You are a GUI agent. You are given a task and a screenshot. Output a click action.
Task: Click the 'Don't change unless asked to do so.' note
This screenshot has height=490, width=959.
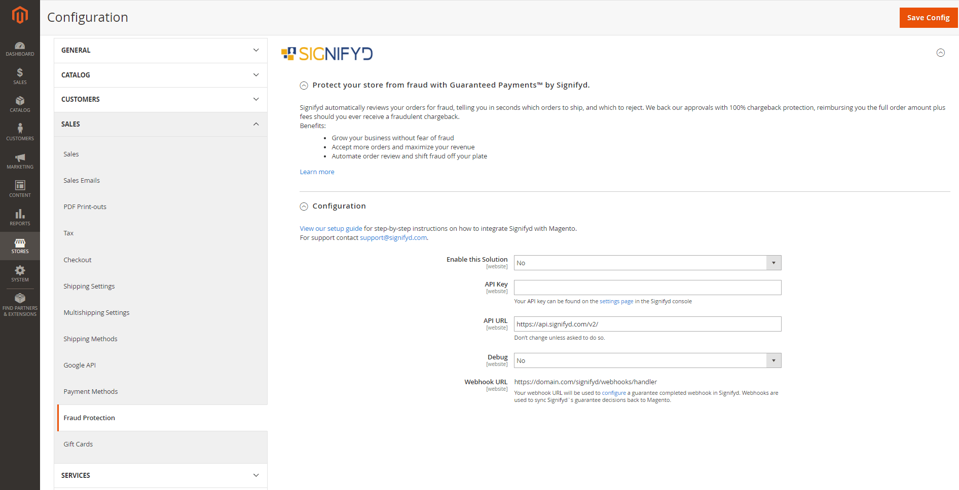click(560, 338)
